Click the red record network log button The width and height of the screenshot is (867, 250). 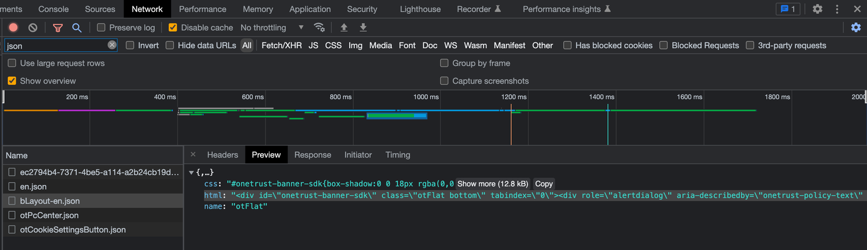(13, 28)
